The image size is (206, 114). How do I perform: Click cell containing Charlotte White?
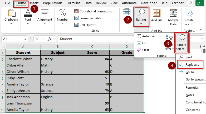[x=23, y=59]
